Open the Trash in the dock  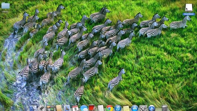pos(164,108)
